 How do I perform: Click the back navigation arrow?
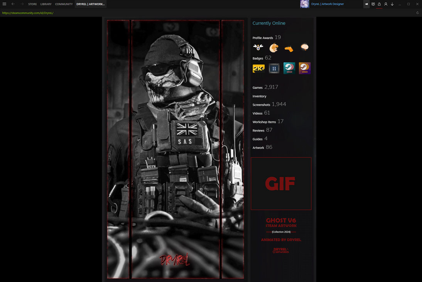coord(13,4)
